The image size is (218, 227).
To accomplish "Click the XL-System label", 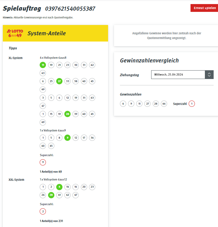I will [16, 58].
